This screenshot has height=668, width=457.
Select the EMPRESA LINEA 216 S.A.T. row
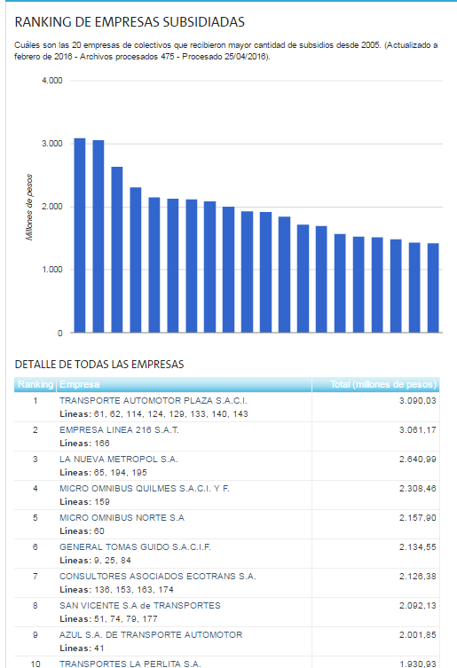click(x=227, y=436)
